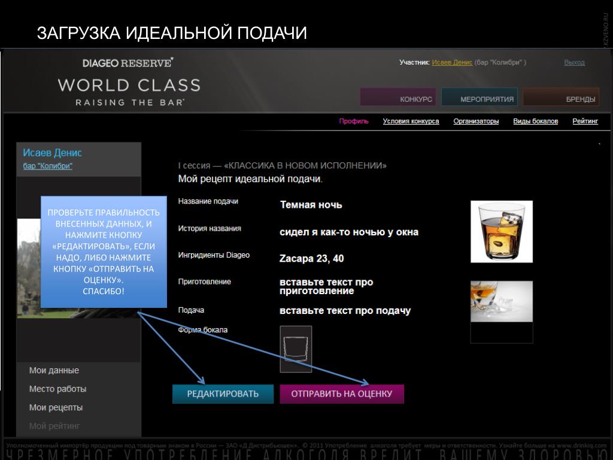The image size is (613, 460).
Task: Open the Мероприятия tab
Action: [480, 97]
